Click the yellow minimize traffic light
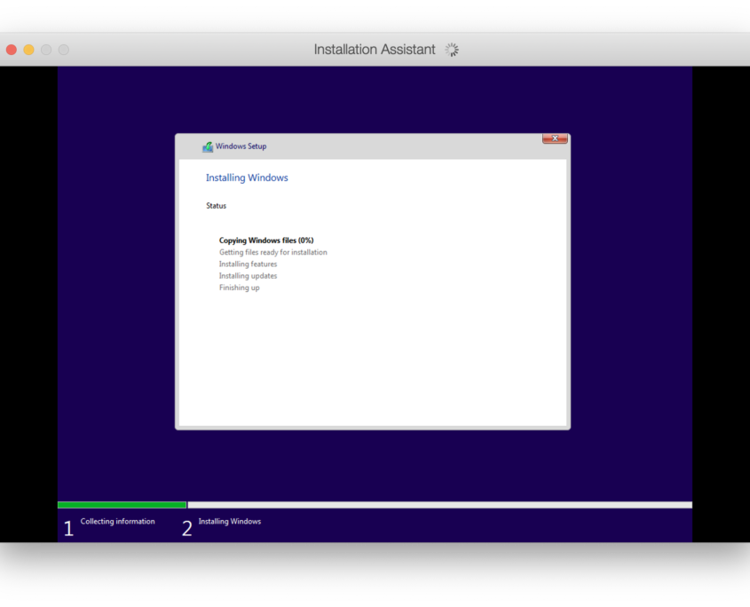This screenshot has height=607, width=750. click(x=28, y=50)
